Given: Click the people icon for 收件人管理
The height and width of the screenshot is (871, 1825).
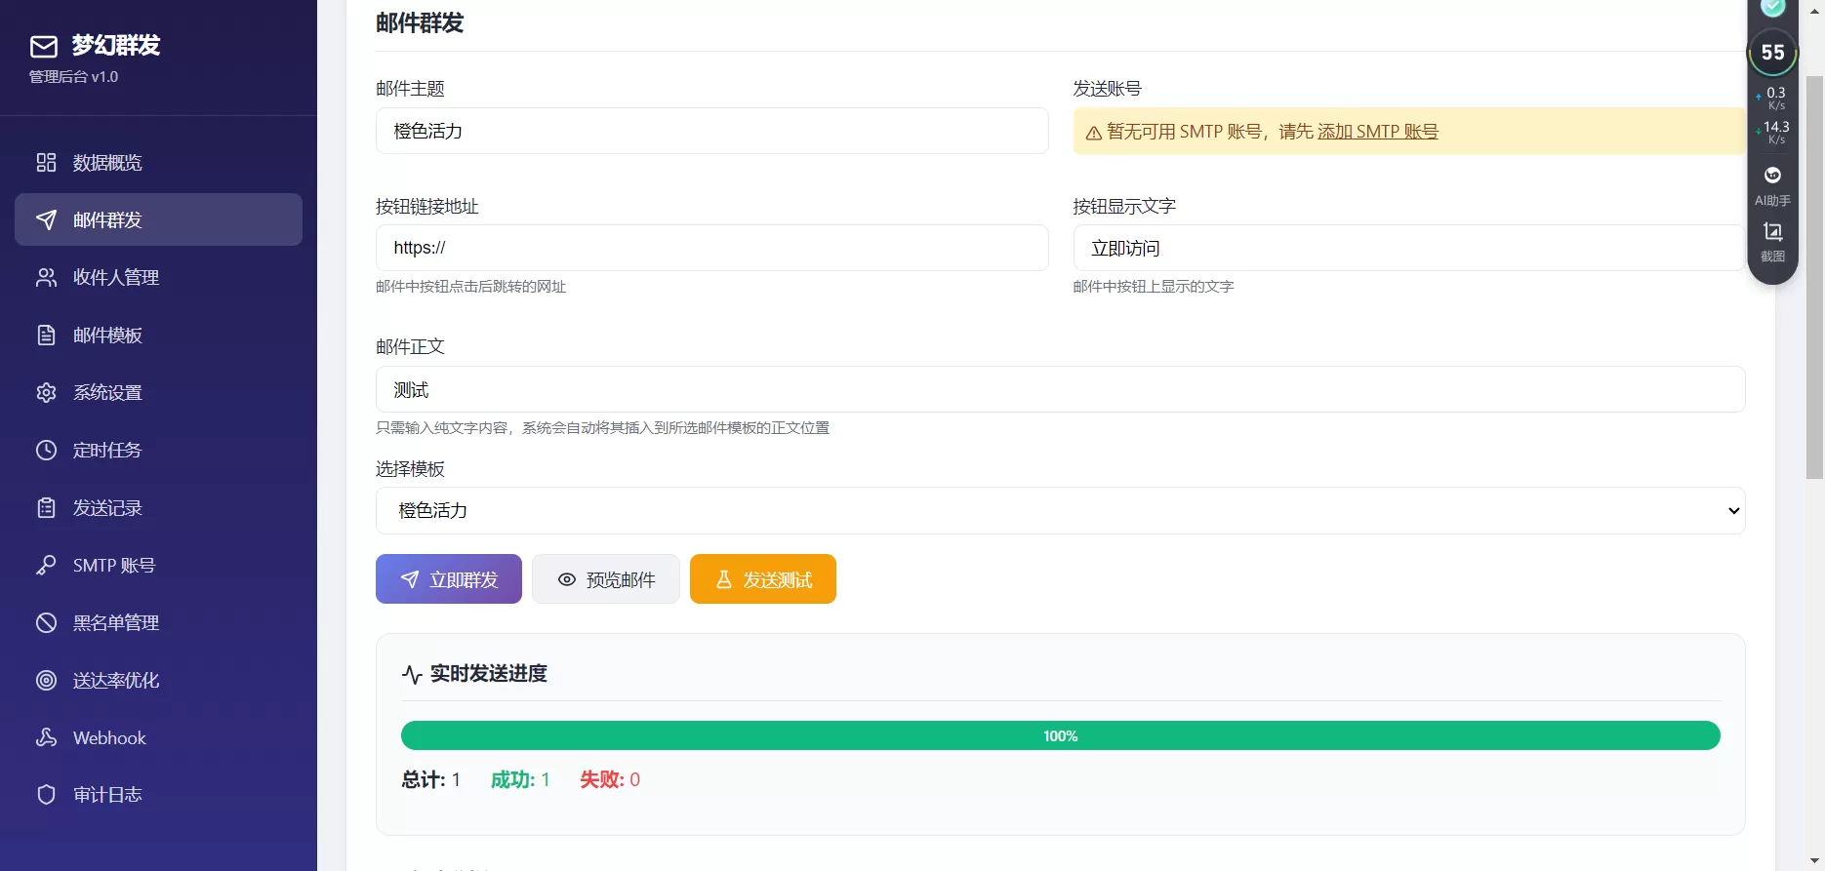Looking at the screenshot, I should pos(46,277).
